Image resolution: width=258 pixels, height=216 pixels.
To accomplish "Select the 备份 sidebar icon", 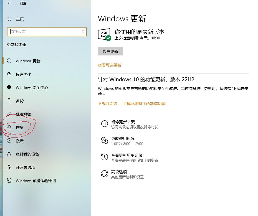I will pos(9,101).
